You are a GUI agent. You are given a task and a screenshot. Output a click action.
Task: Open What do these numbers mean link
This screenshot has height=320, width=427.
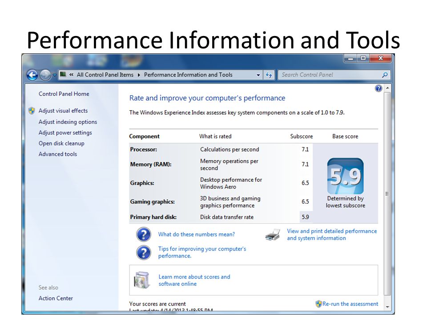196,234
